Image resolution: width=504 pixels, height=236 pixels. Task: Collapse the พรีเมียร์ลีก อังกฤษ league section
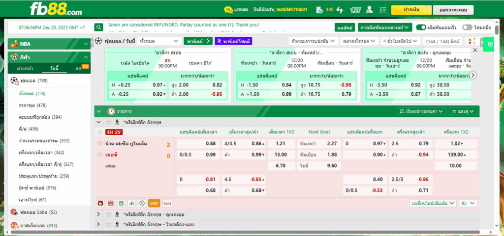(98, 122)
